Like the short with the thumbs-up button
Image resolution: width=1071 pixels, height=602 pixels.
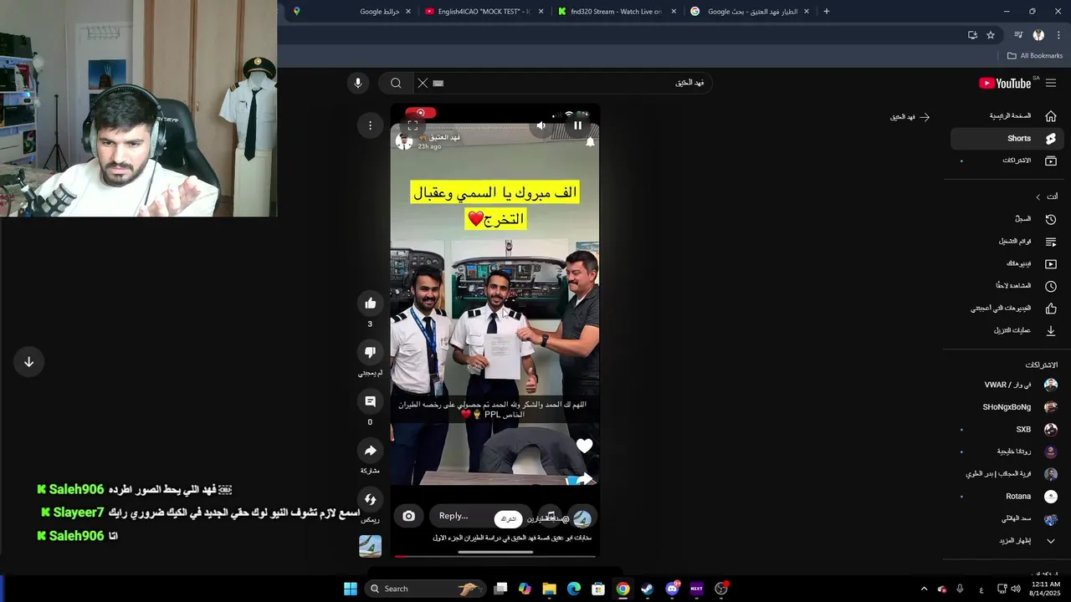pos(370,303)
